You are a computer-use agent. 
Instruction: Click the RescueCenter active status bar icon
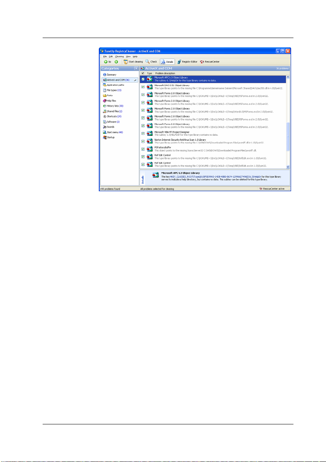pos(261,189)
